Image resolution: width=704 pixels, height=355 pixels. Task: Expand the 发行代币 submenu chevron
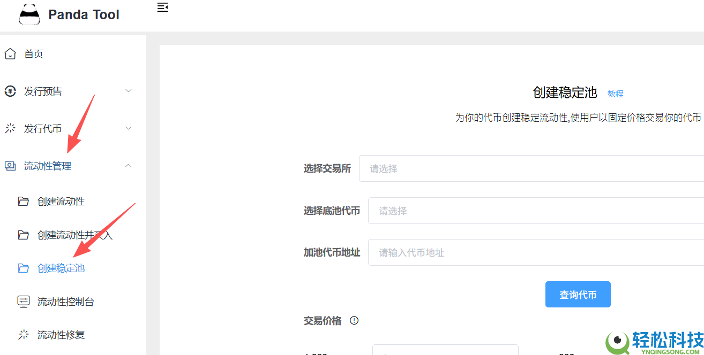coord(129,129)
